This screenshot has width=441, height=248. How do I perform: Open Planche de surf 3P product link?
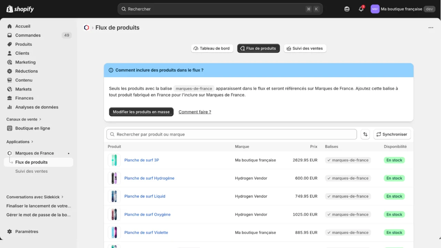pos(142,160)
